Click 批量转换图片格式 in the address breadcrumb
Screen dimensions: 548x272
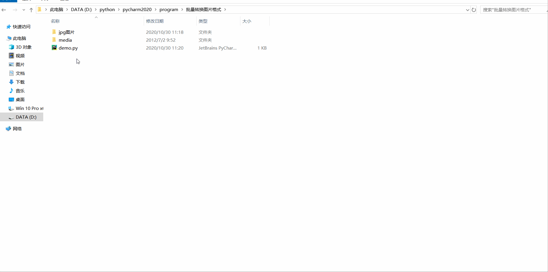point(204,10)
